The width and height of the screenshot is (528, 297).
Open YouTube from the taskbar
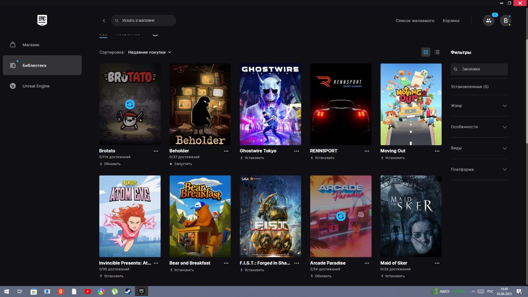[87, 291]
